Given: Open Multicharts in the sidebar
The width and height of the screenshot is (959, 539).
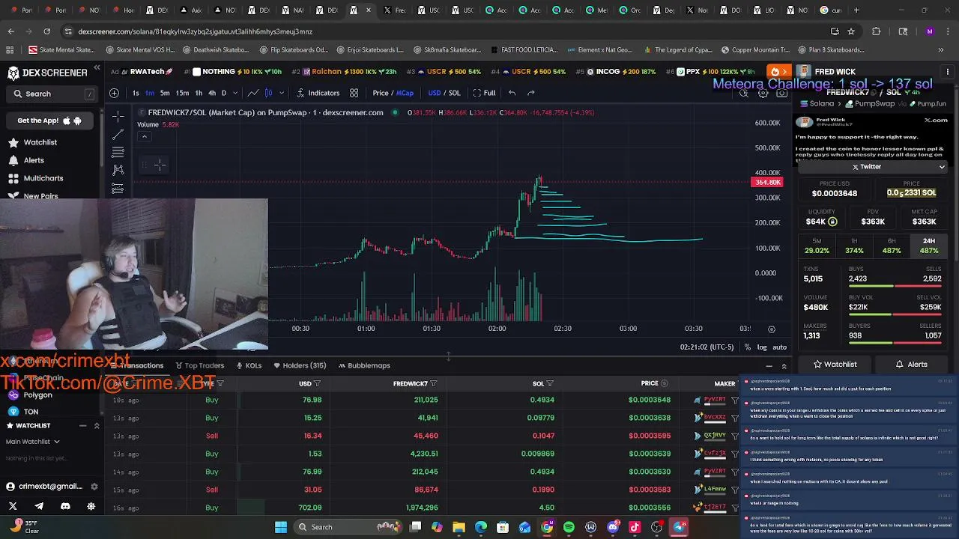Looking at the screenshot, I should point(43,178).
